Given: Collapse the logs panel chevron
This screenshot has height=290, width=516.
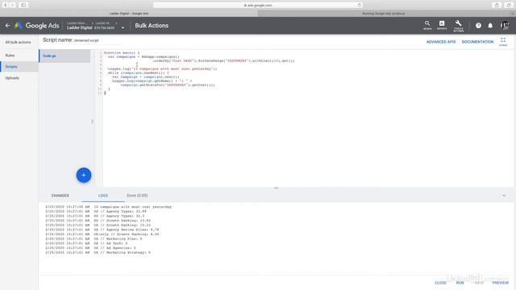Looking at the screenshot, I should [x=504, y=196].
